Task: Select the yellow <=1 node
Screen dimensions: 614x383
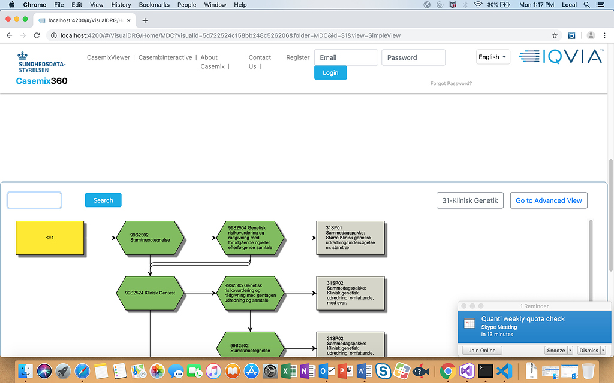Action: (50, 238)
